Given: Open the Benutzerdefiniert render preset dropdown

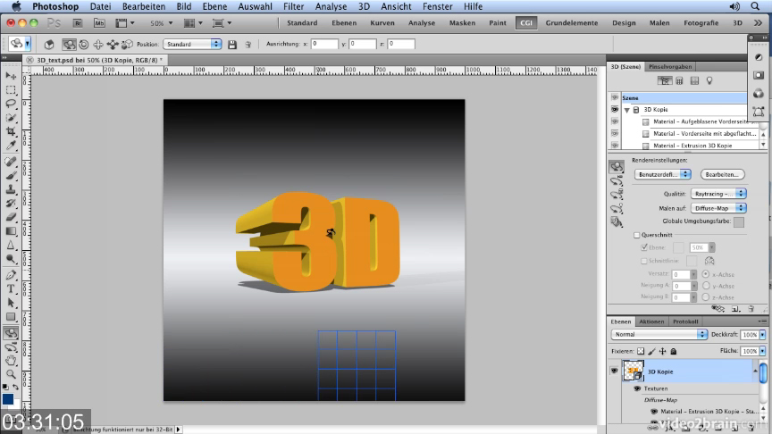Looking at the screenshot, I should (x=663, y=174).
